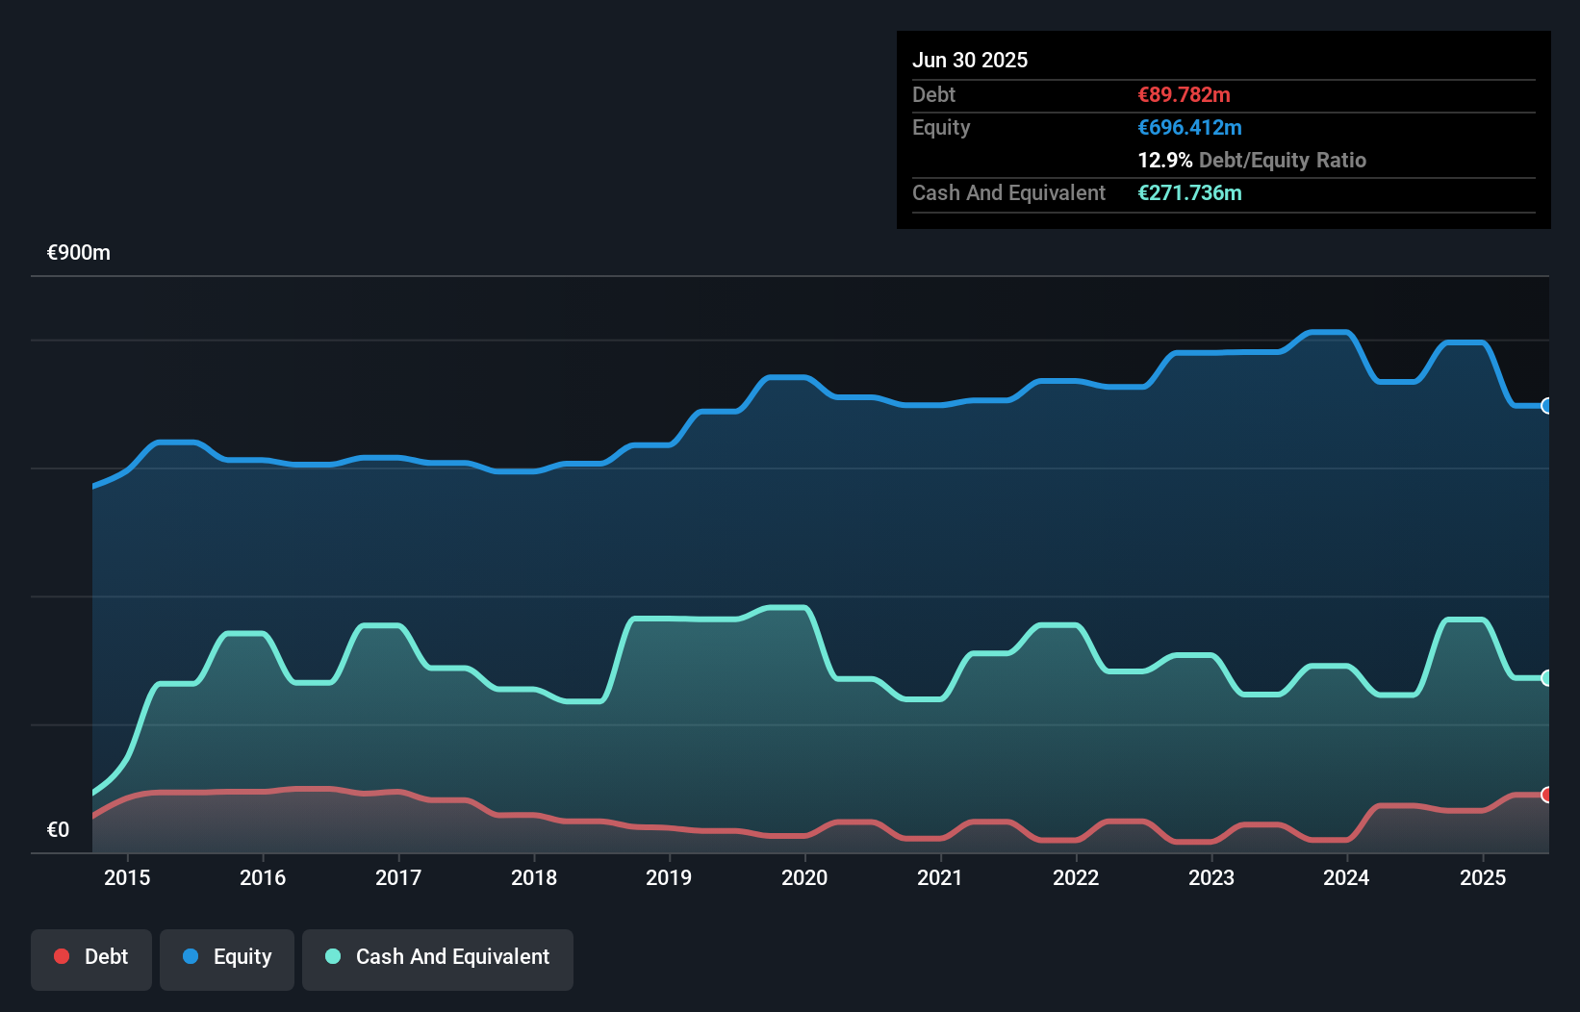Click the €900m y-axis label
1580x1012 pixels.
(79, 253)
